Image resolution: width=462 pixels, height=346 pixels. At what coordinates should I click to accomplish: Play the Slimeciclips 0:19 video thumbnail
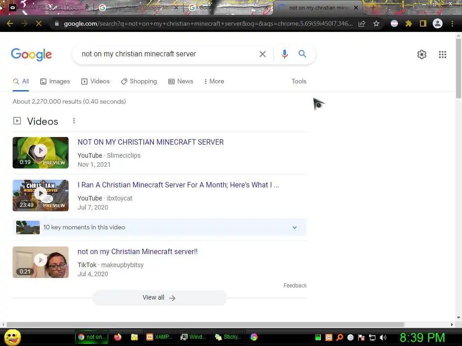pyautogui.click(x=41, y=153)
